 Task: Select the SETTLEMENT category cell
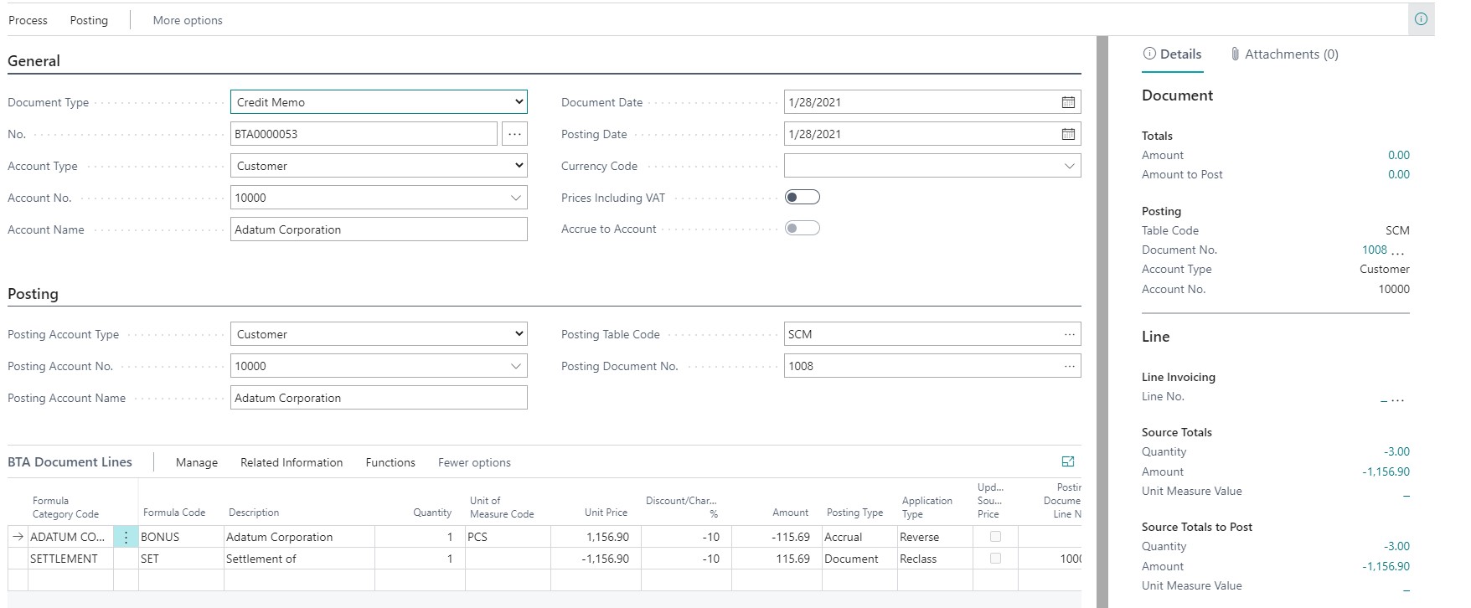[x=70, y=559]
